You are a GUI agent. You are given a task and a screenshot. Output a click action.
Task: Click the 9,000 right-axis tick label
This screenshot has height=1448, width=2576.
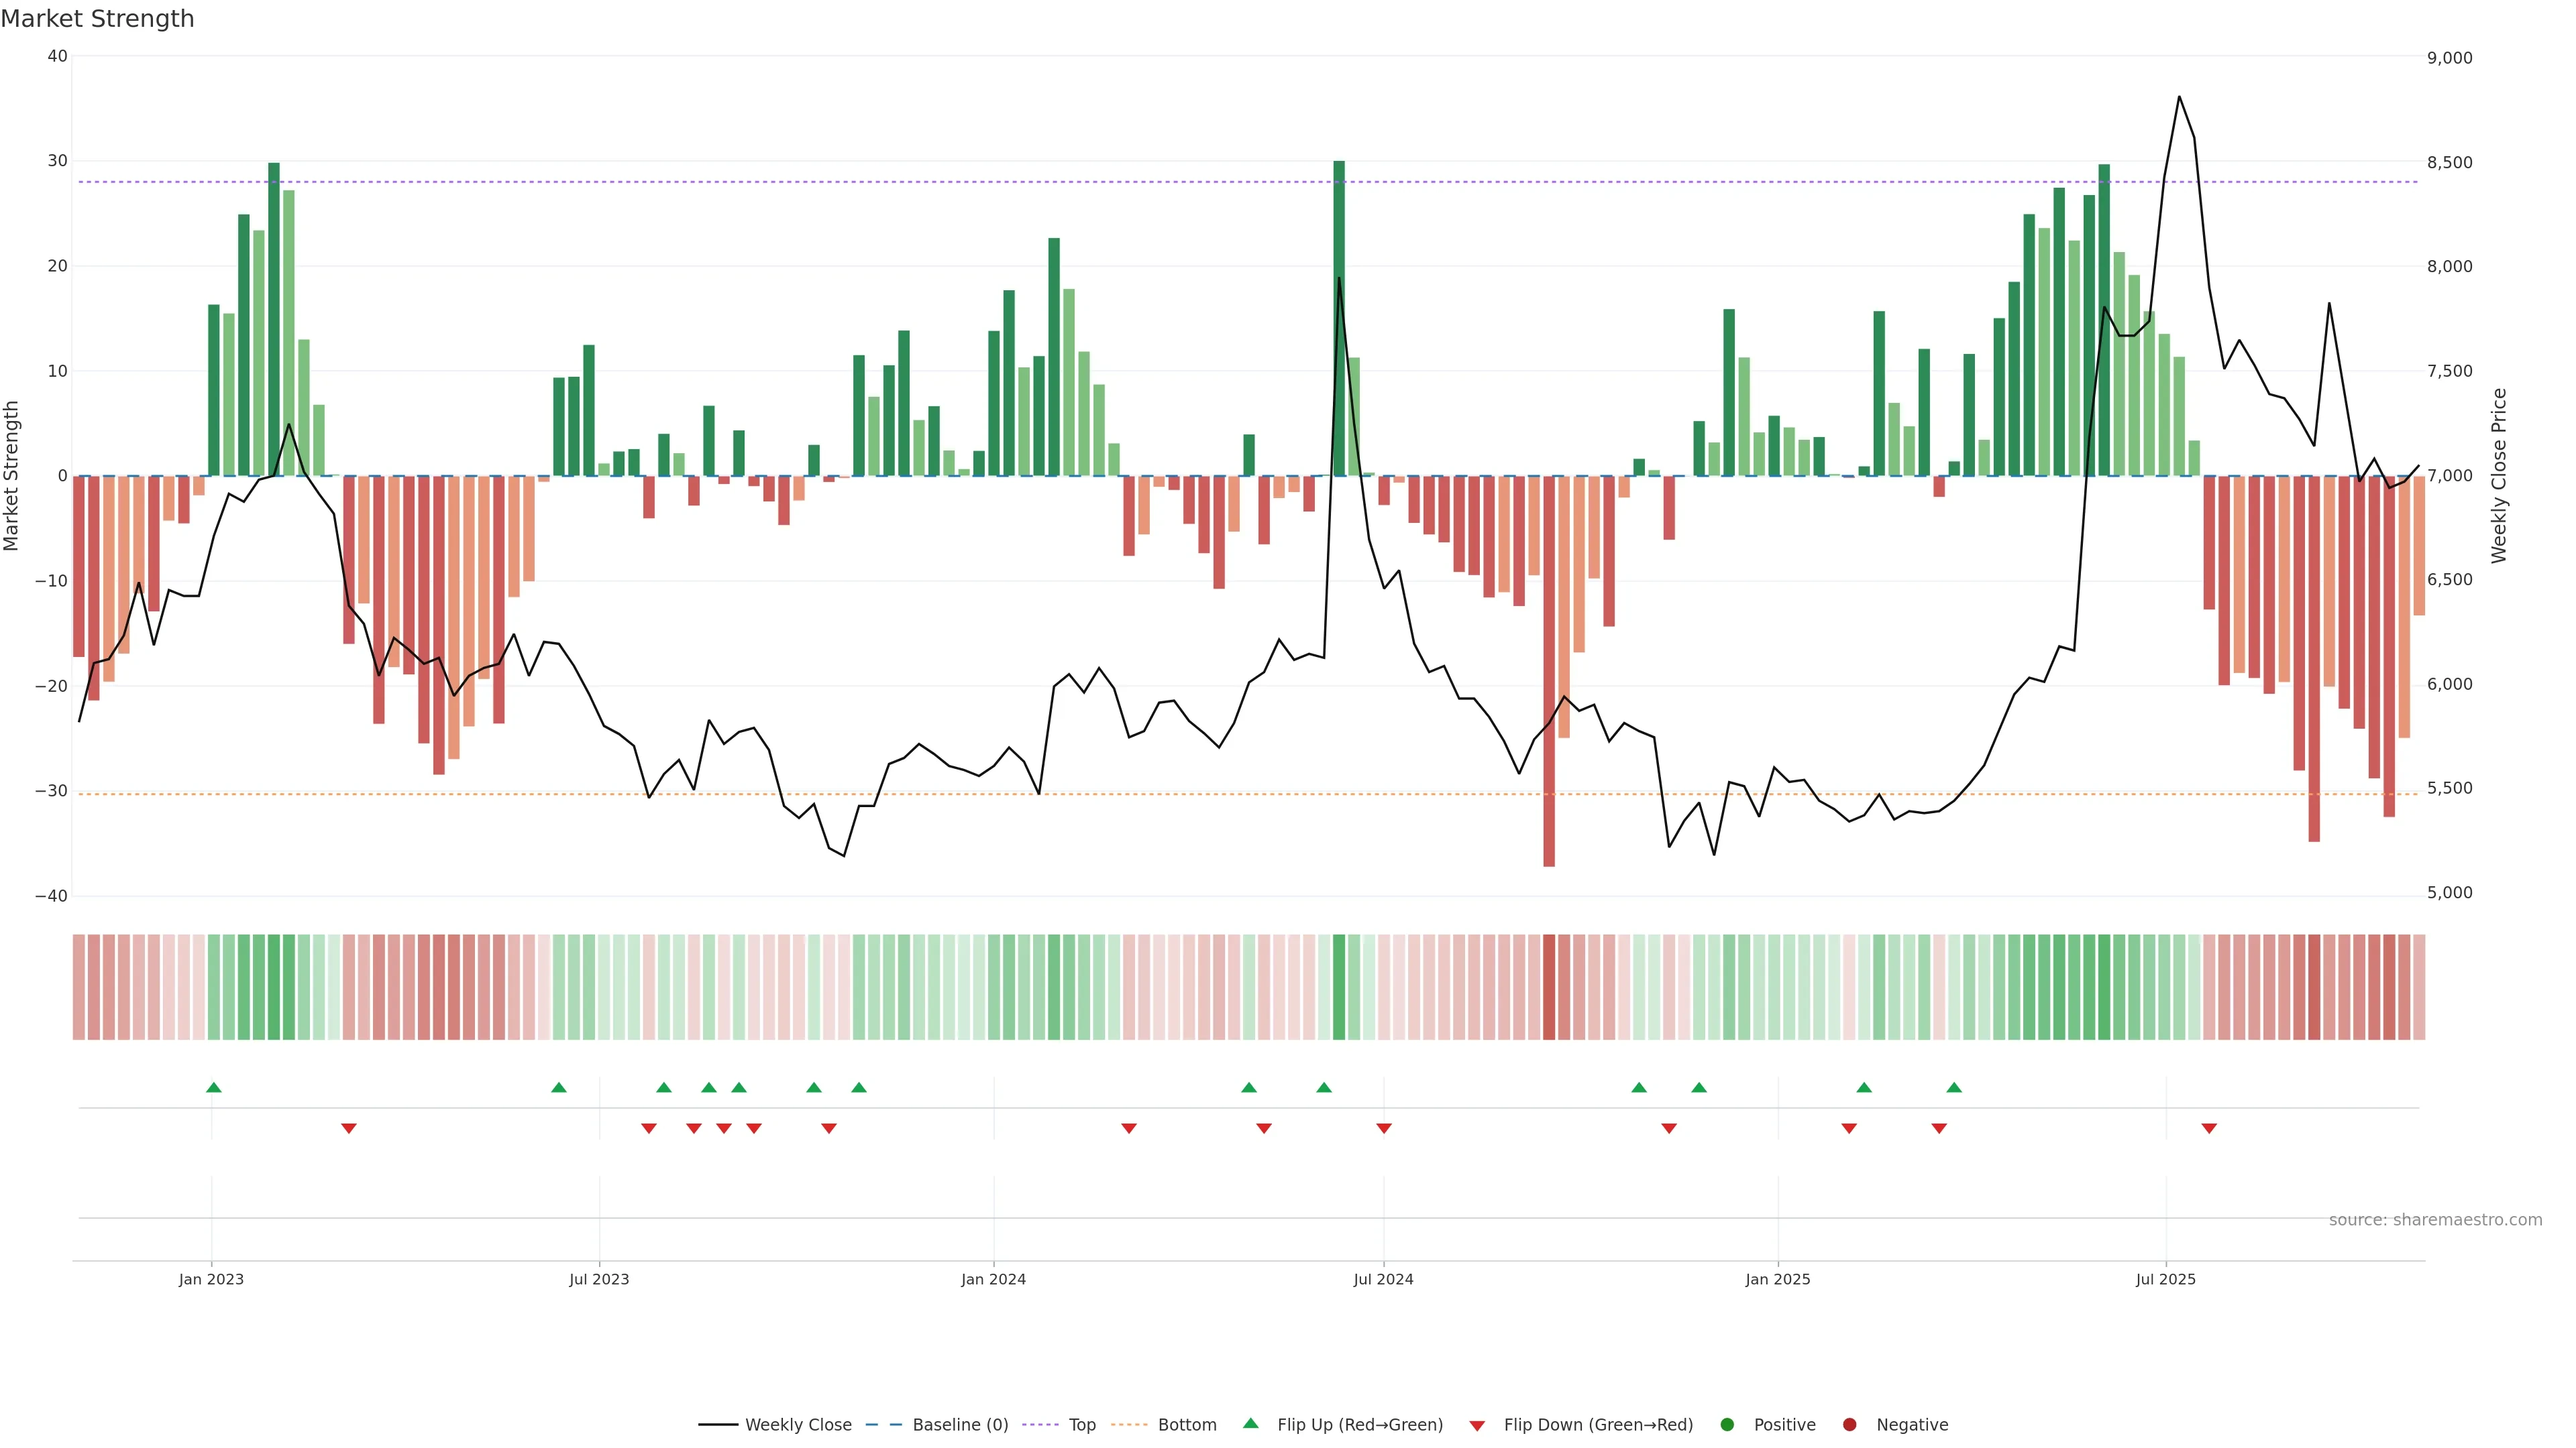pyautogui.click(x=2449, y=58)
